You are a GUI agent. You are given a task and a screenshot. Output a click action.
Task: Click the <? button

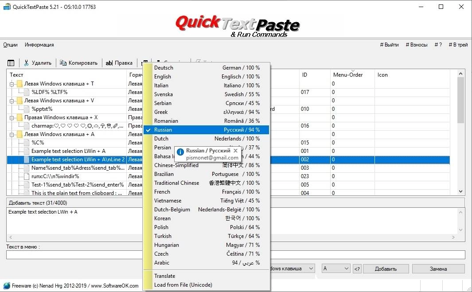tap(357, 269)
